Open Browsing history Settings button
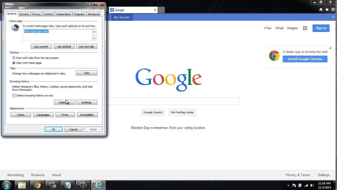The image size is (337, 190). [87, 102]
